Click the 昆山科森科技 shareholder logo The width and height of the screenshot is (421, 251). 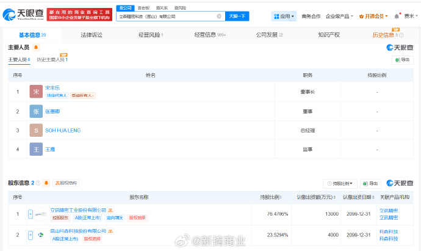tap(41, 235)
